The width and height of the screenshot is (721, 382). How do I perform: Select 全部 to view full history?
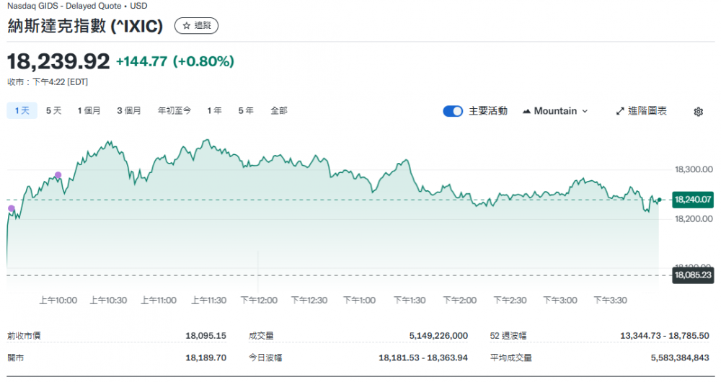point(279,111)
